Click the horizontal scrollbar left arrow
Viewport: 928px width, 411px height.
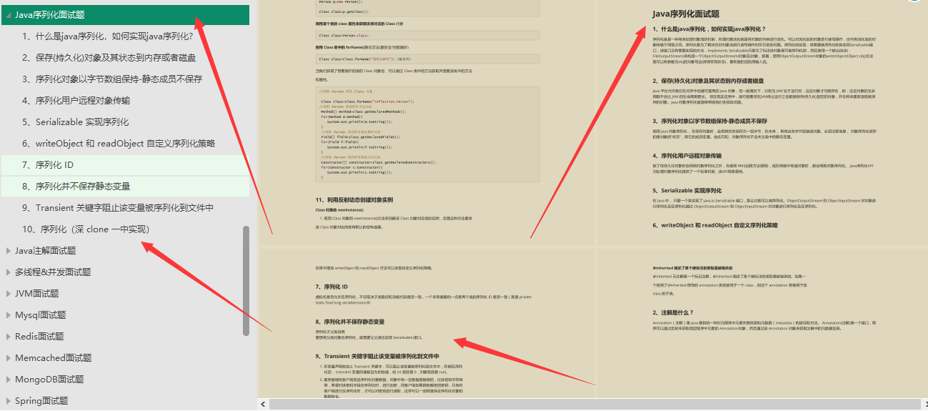pyautogui.click(x=264, y=405)
